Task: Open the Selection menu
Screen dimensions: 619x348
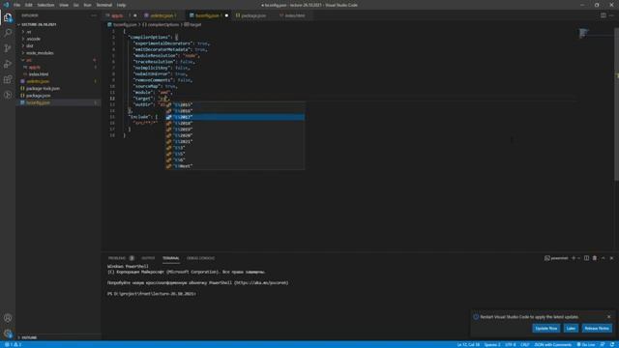Action: click(x=45, y=5)
